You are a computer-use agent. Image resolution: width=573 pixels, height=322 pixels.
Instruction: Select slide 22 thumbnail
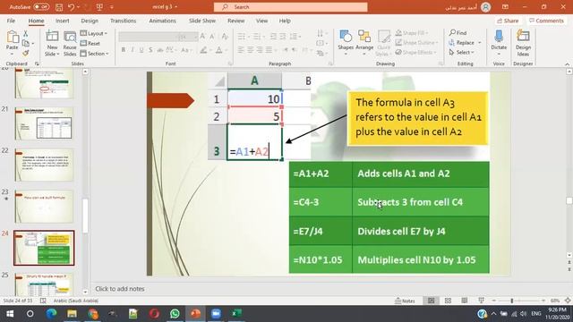[44, 165]
